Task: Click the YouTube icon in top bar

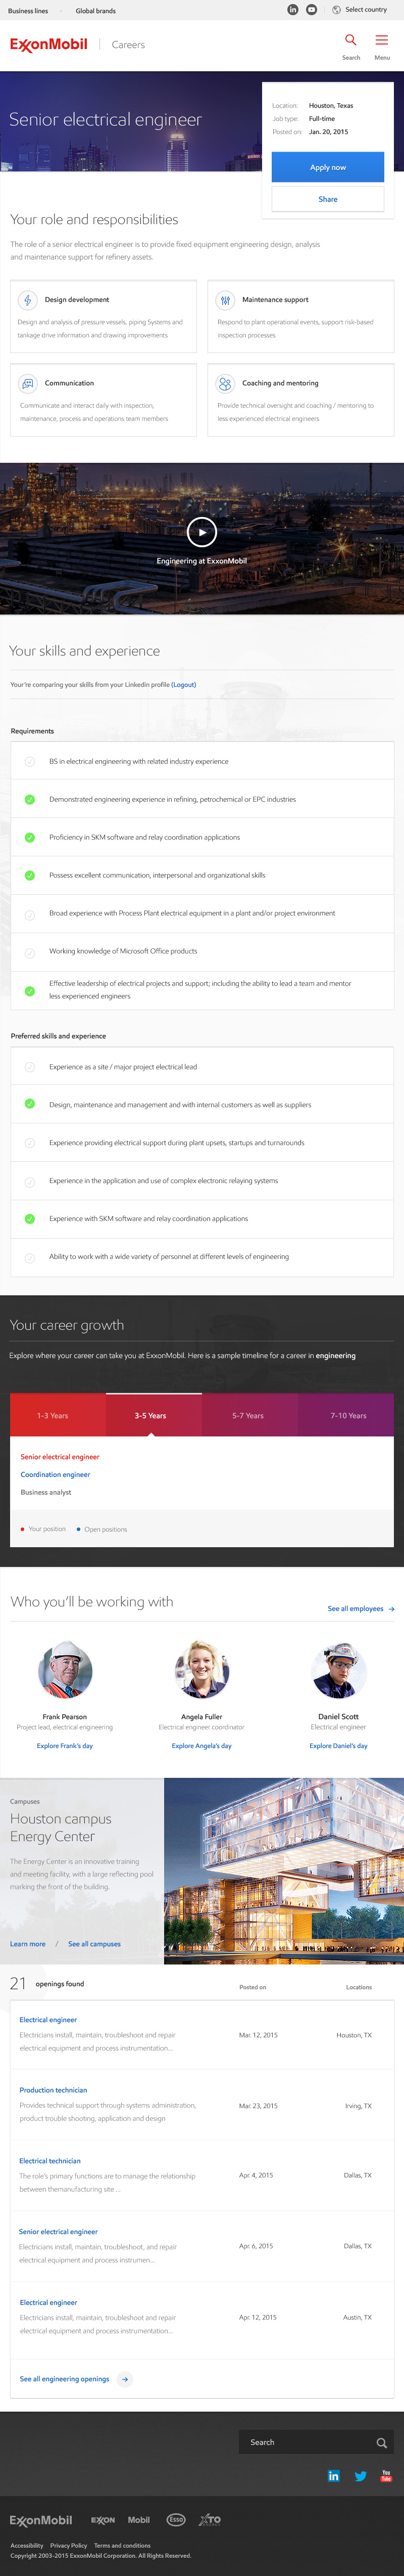Action: 311,10
